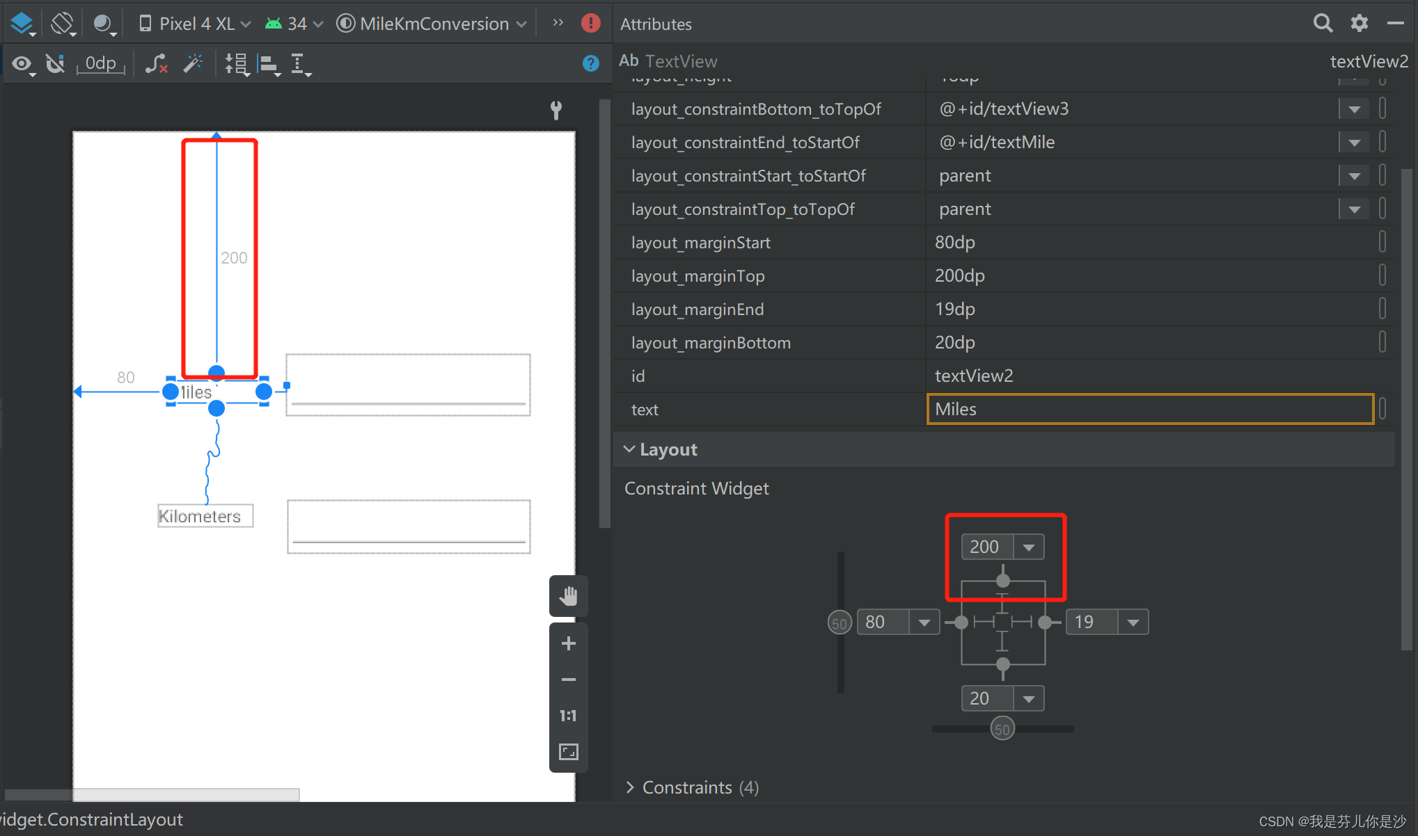Click the red error warning icon

click(x=590, y=24)
